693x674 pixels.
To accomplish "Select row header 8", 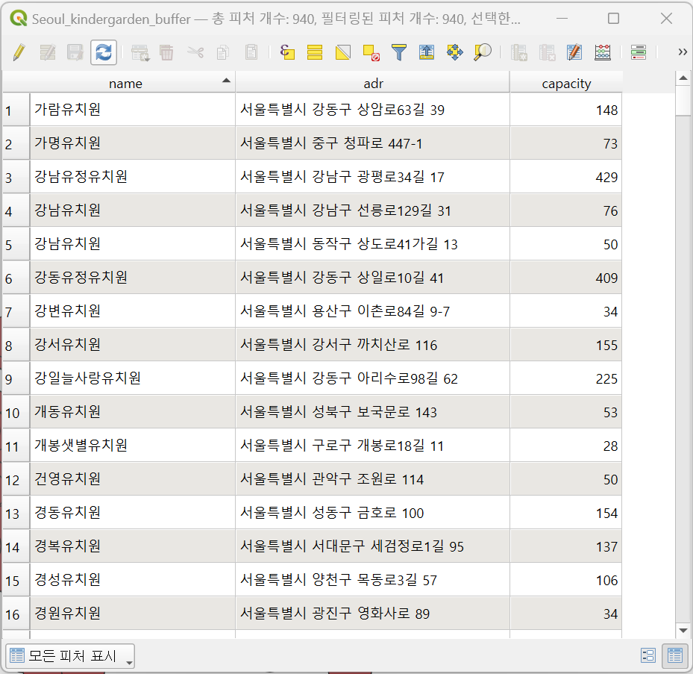I will pos(16,345).
